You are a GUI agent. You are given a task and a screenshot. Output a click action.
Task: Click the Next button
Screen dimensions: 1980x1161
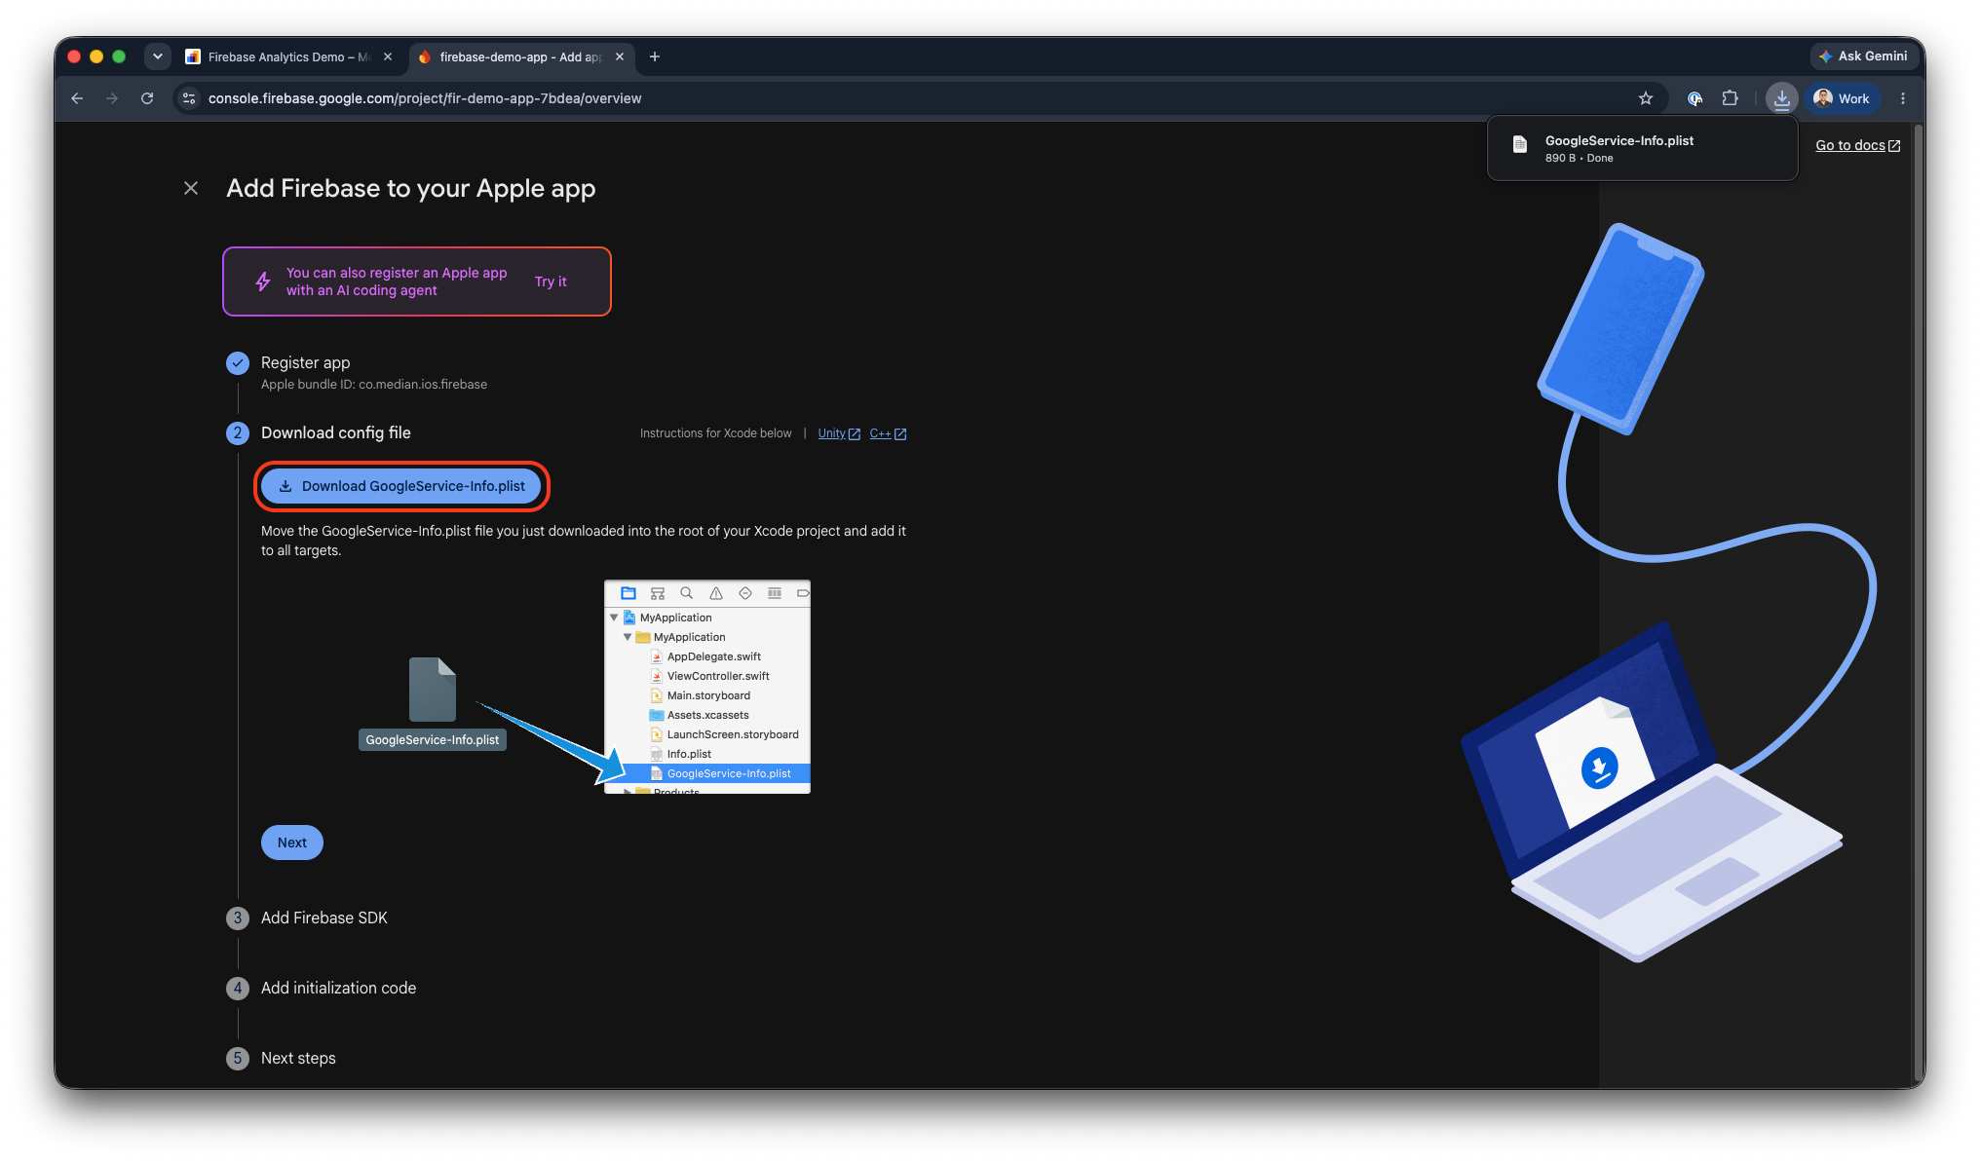[292, 843]
